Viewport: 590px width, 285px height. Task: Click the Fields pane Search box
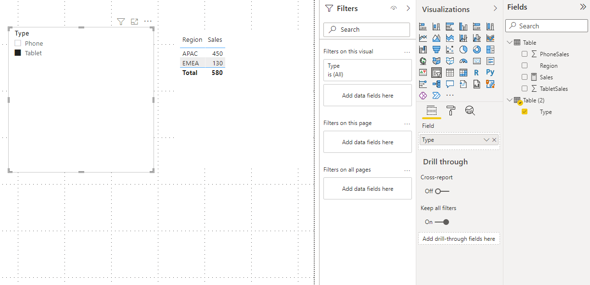tap(547, 26)
